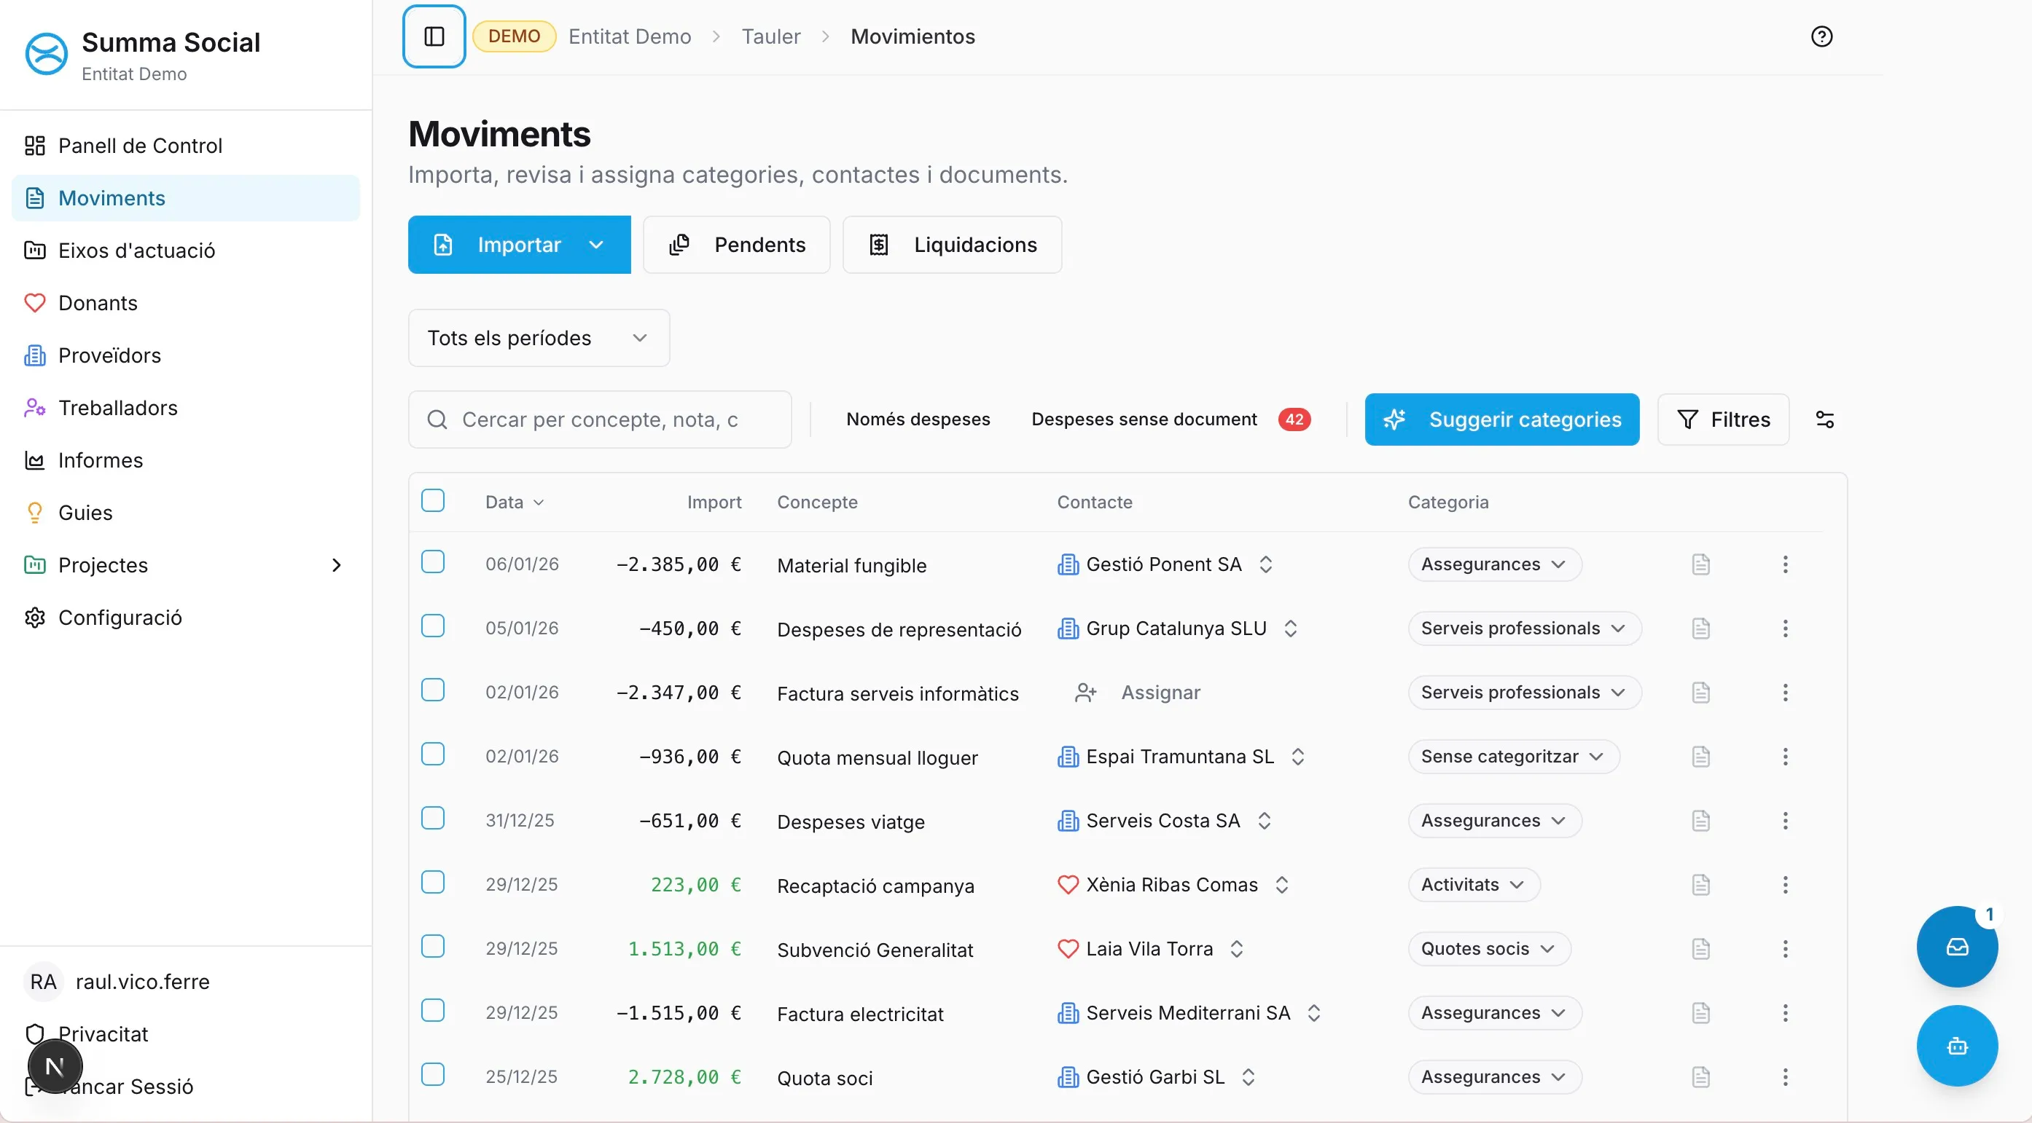This screenshot has width=2032, height=1123.
Task: Check the Subvenció Generalitat row checkbox
Action: pyautogui.click(x=433, y=947)
